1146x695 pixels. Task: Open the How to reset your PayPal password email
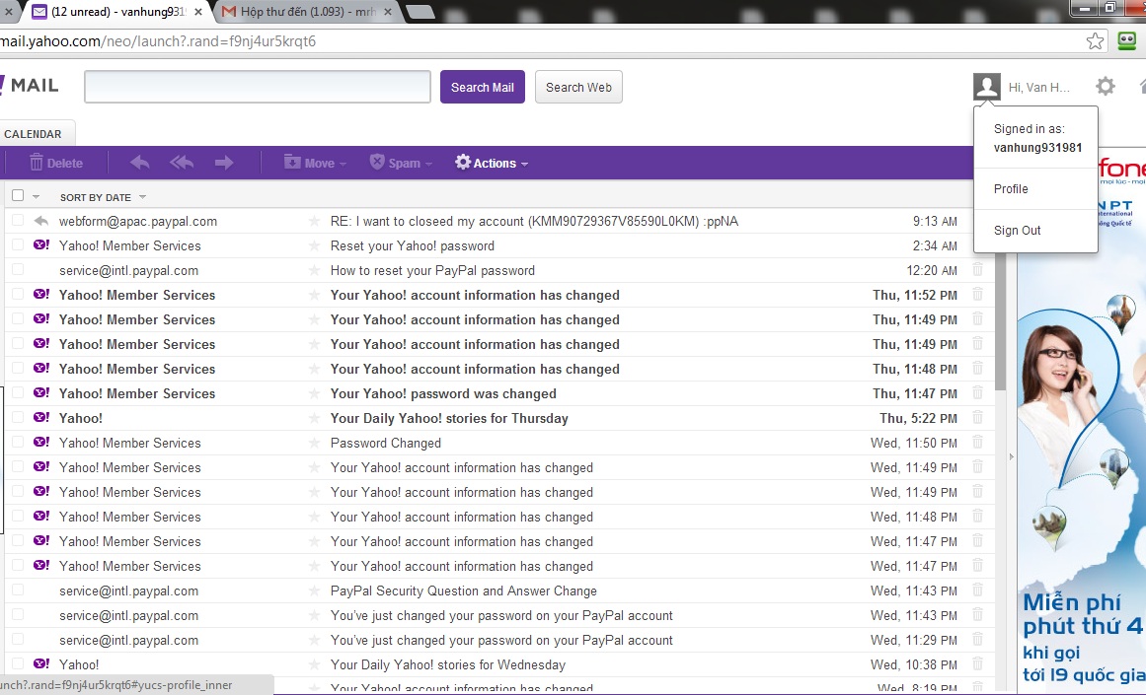(x=432, y=271)
